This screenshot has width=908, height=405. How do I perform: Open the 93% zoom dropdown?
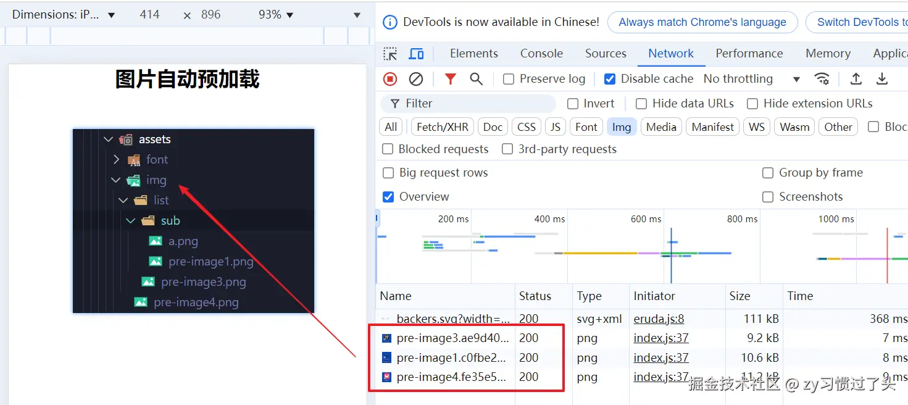click(276, 15)
